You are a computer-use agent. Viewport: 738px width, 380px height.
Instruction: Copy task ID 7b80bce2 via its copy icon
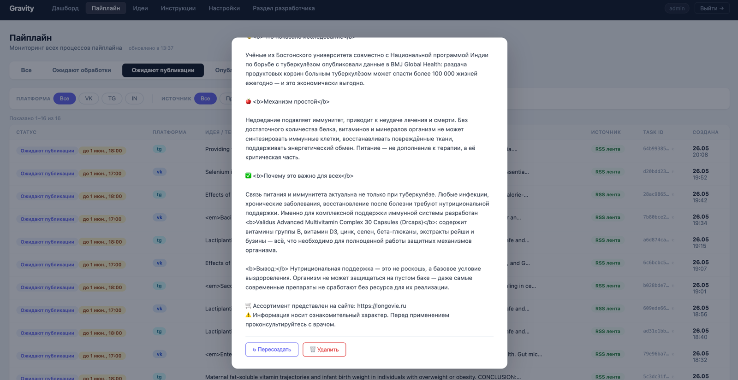[673, 217]
